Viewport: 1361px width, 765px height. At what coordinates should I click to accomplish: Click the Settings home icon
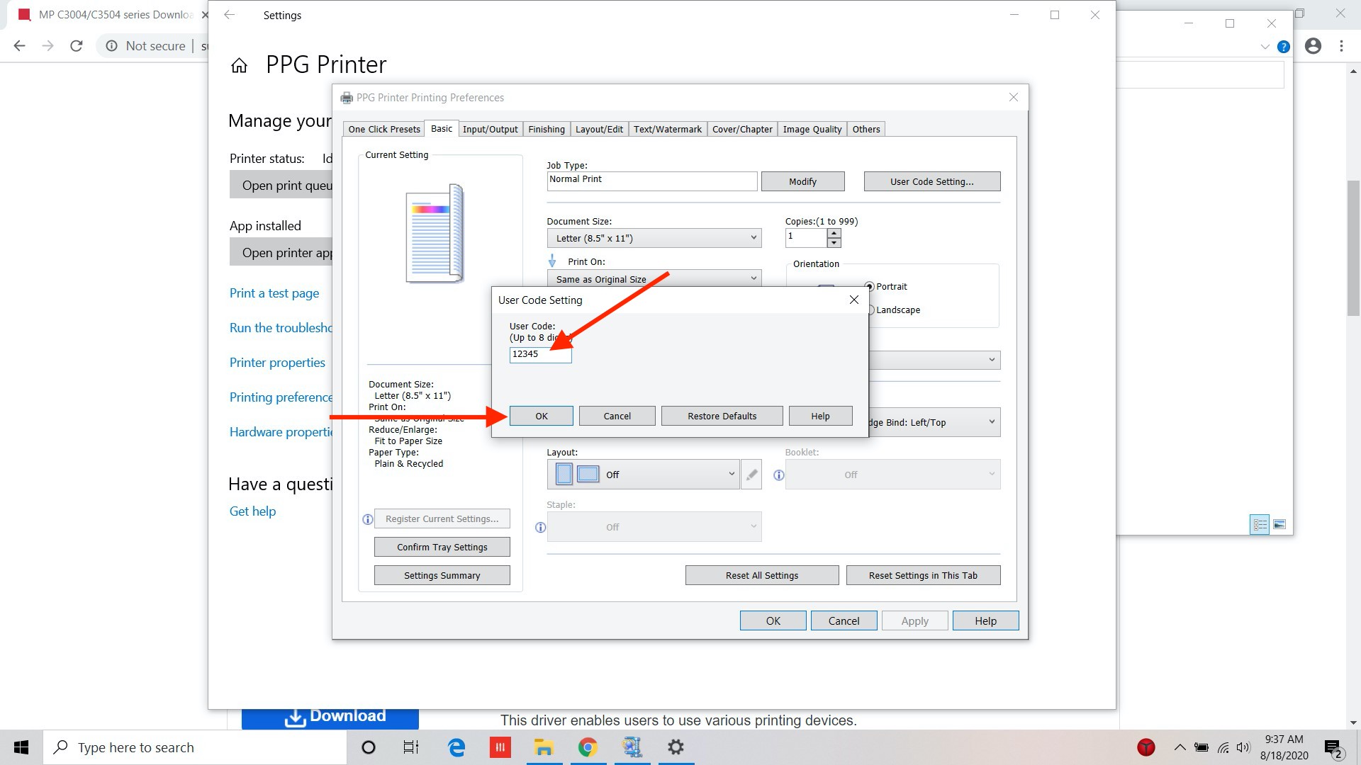coord(239,66)
